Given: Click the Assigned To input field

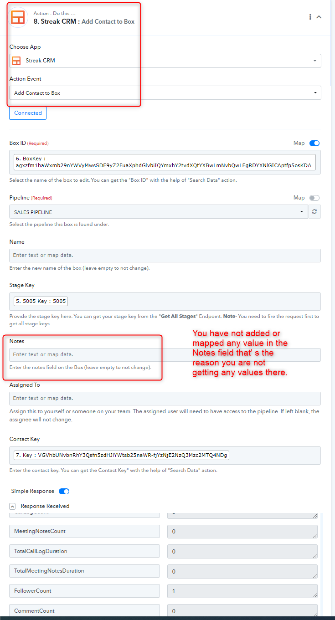Looking at the screenshot, I should (165, 399).
